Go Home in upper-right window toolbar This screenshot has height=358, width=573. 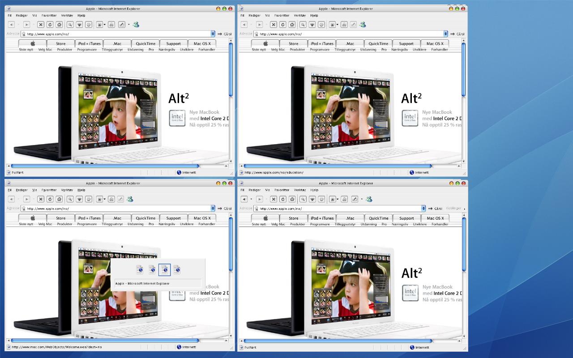[292, 25]
